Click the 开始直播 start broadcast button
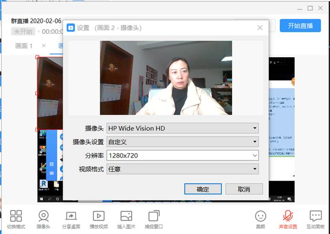 point(300,26)
